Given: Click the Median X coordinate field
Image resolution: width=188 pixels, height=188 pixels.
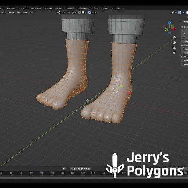Looking at the screenshot, I should click(184, 30).
